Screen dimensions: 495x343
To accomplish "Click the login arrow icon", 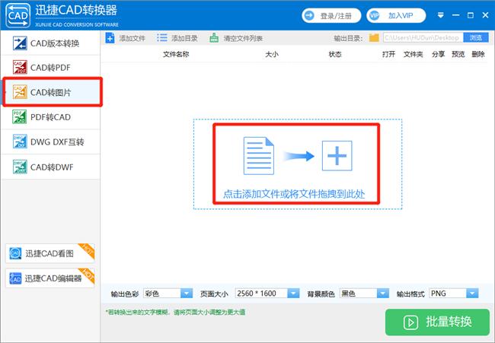I will click(309, 15).
